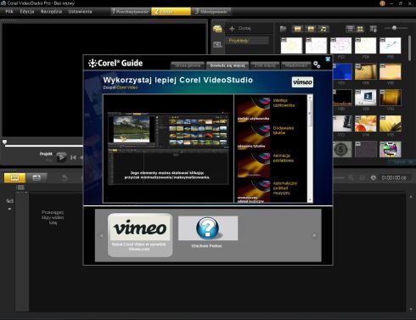Click the tutorial list scrollbar in Corel Guide

click(310, 149)
